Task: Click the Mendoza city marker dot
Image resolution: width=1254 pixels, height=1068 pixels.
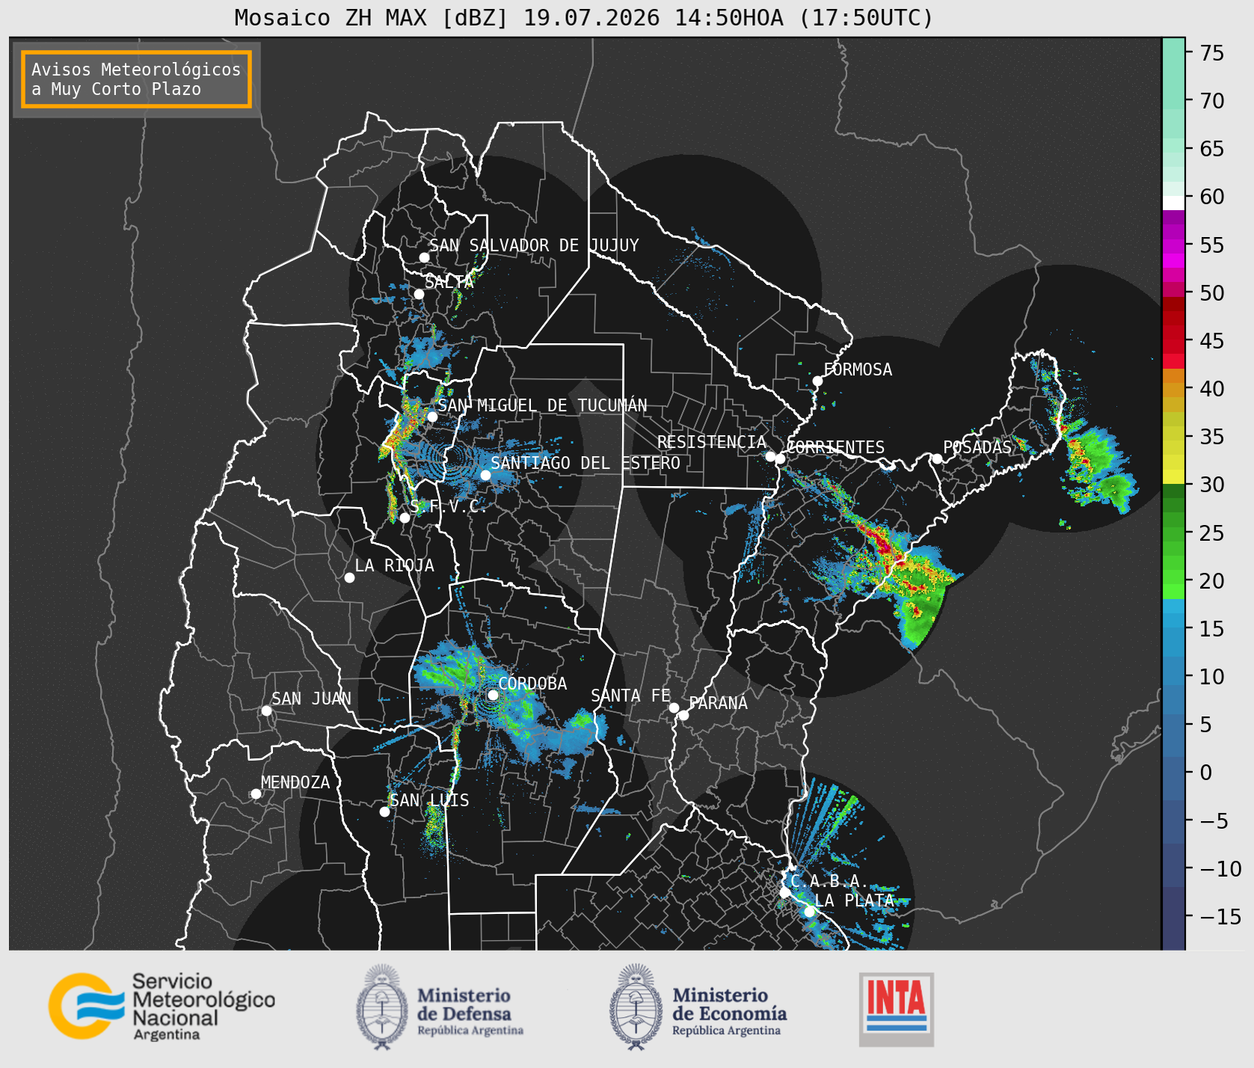Action: 256,794
